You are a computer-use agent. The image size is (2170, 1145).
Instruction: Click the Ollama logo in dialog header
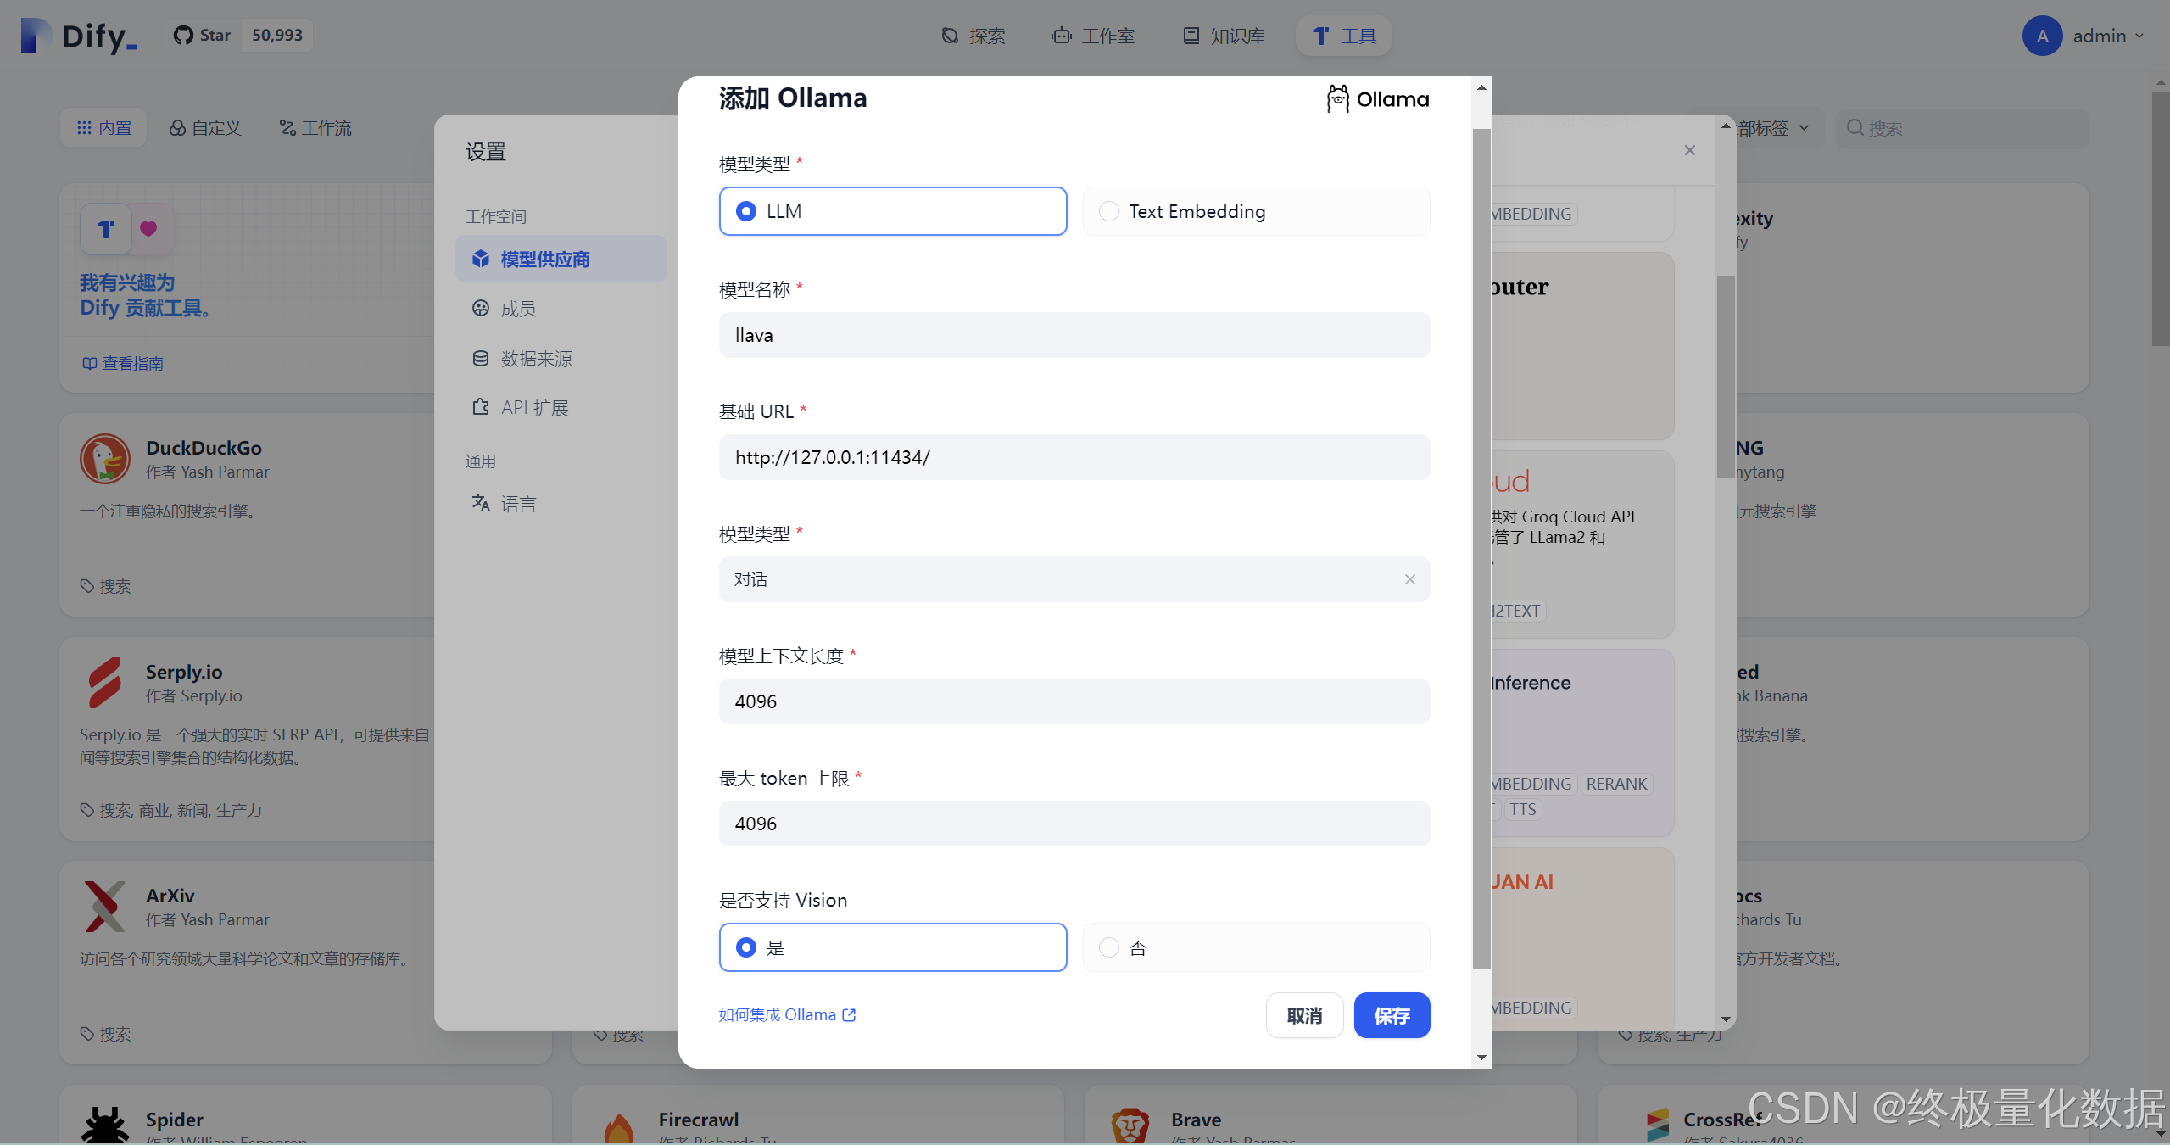click(x=1377, y=98)
